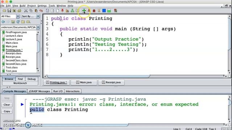Open the Settings menu
The width and height of the screenshot is (232, 130).
pos(42,6)
